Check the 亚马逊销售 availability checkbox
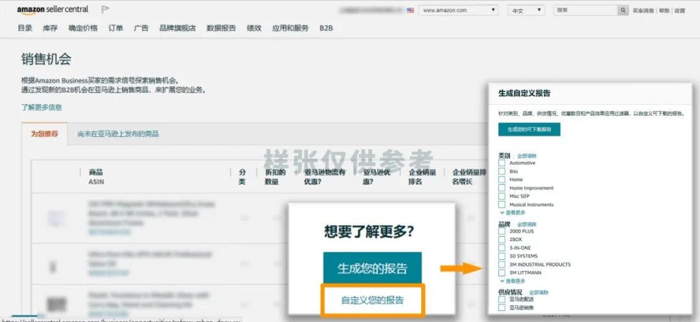700x322 pixels. (502, 307)
